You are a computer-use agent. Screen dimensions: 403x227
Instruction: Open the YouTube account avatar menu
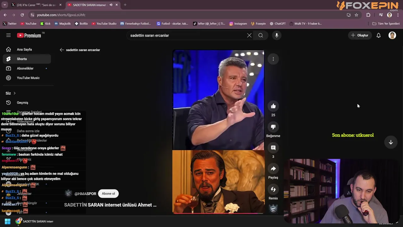(392, 35)
